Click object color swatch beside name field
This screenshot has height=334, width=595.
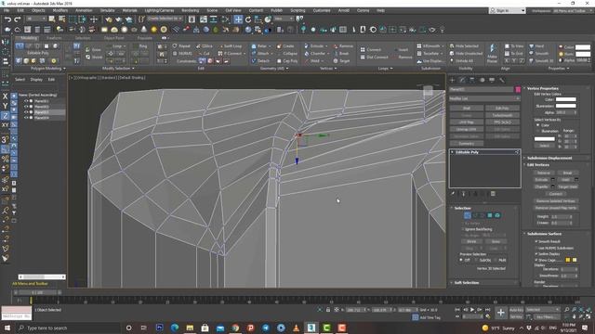pos(518,89)
